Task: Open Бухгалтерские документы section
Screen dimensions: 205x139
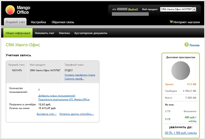Action: coord(91,33)
